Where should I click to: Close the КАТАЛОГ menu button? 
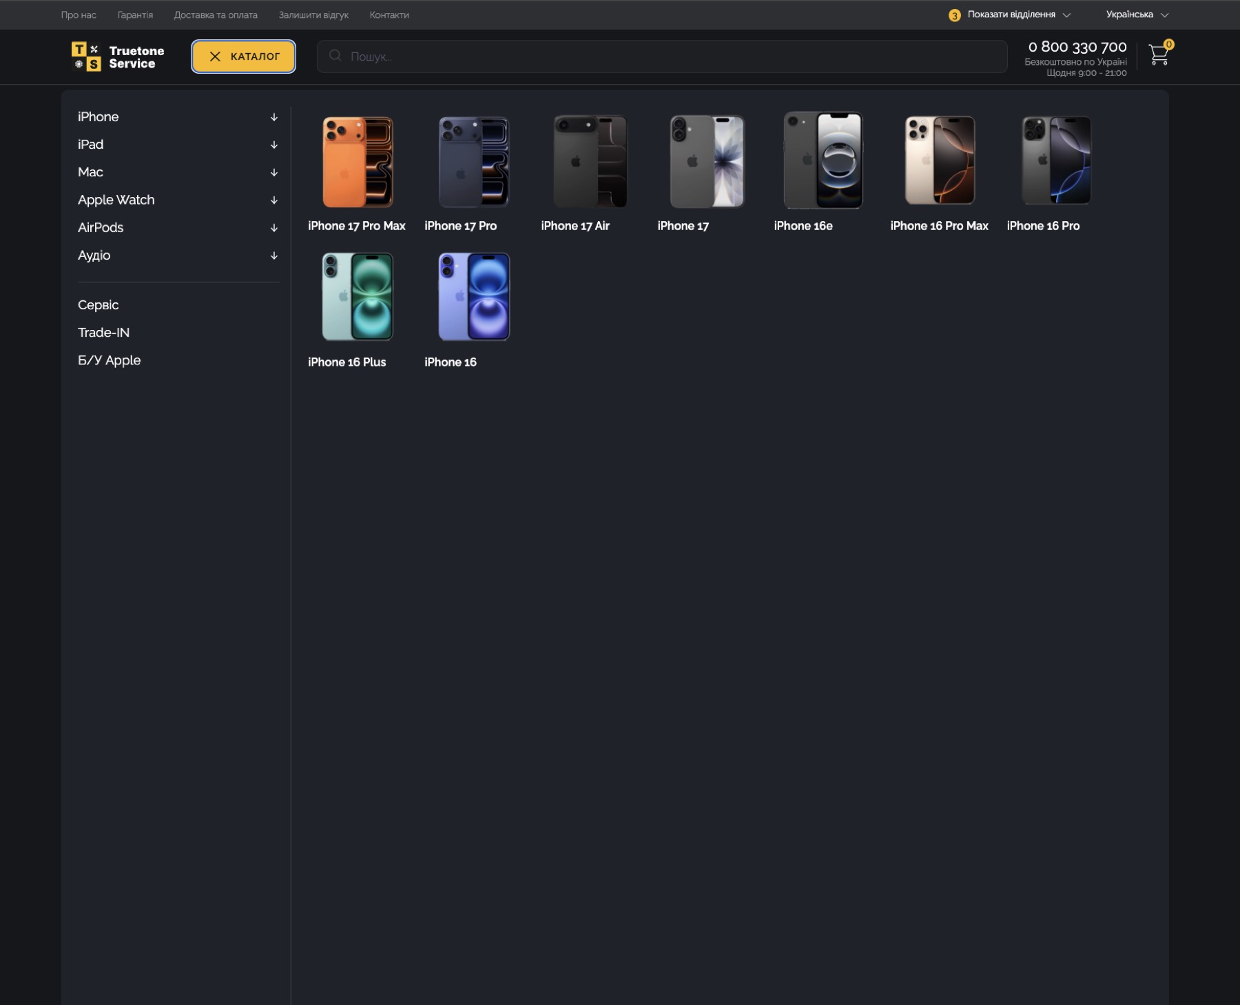click(244, 56)
